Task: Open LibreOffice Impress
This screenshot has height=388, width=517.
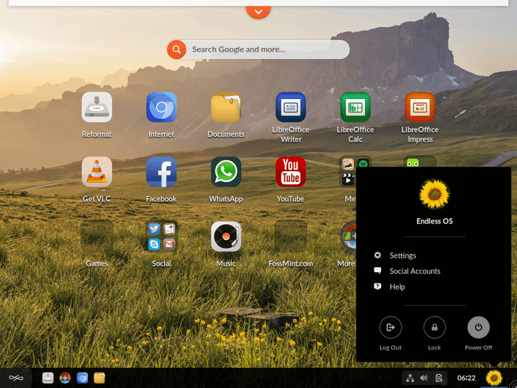Action: (x=420, y=108)
